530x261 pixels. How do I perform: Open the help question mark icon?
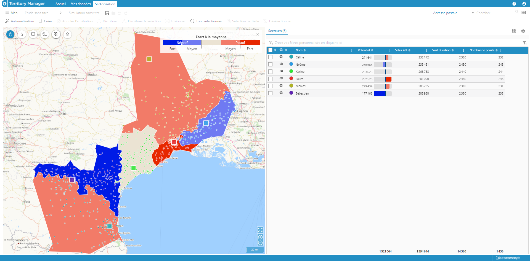click(x=514, y=4)
